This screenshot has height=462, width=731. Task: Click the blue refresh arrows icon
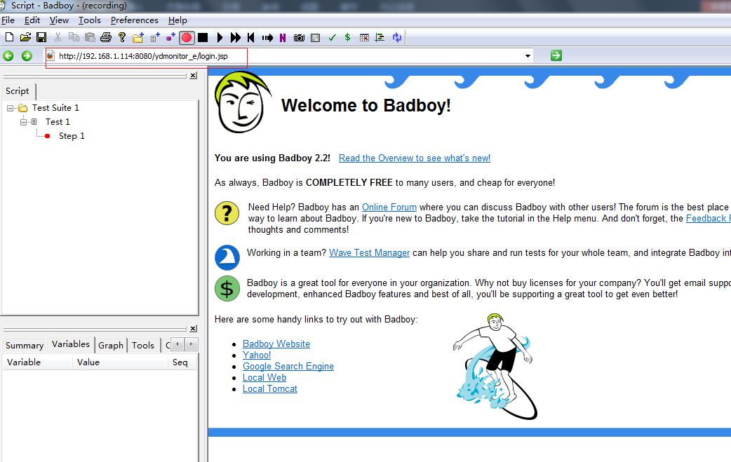tap(397, 37)
